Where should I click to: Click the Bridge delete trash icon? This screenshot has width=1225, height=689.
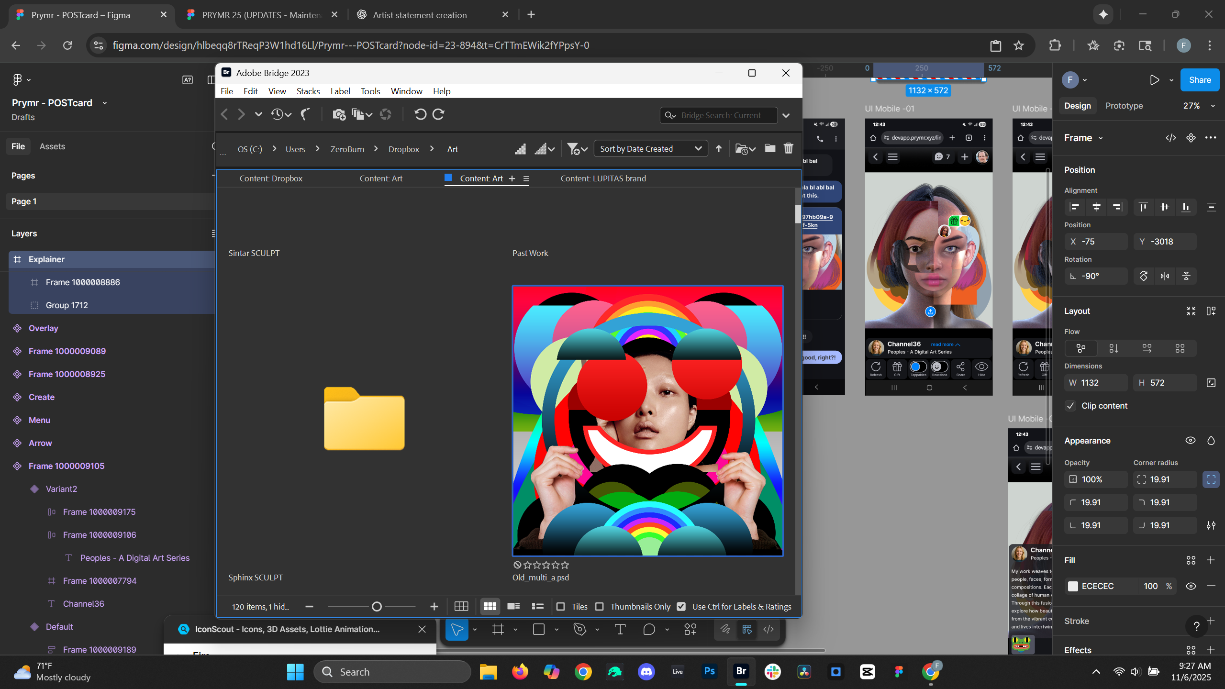tap(788, 149)
